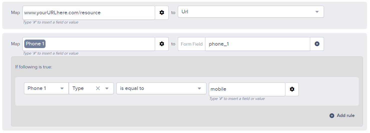Click the mobile value input box
This screenshot has width=370, height=133.
247,89
